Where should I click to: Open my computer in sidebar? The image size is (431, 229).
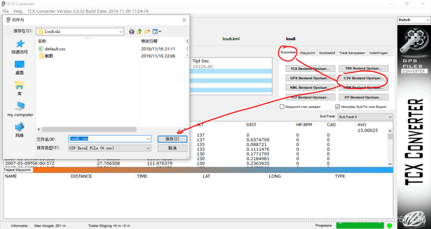(x=20, y=109)
